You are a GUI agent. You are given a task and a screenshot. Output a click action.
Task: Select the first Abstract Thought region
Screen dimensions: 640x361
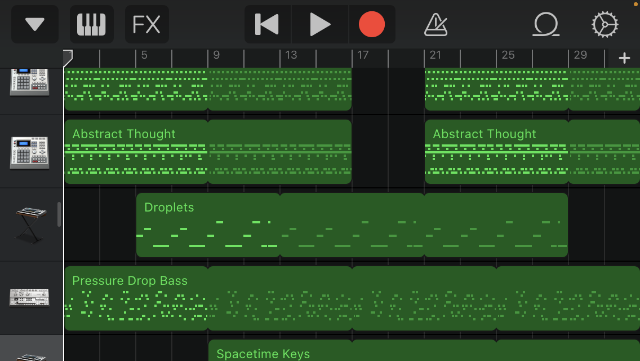pos(136,152)
